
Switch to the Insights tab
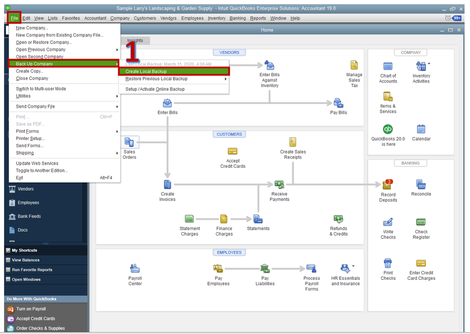point(135,40)
